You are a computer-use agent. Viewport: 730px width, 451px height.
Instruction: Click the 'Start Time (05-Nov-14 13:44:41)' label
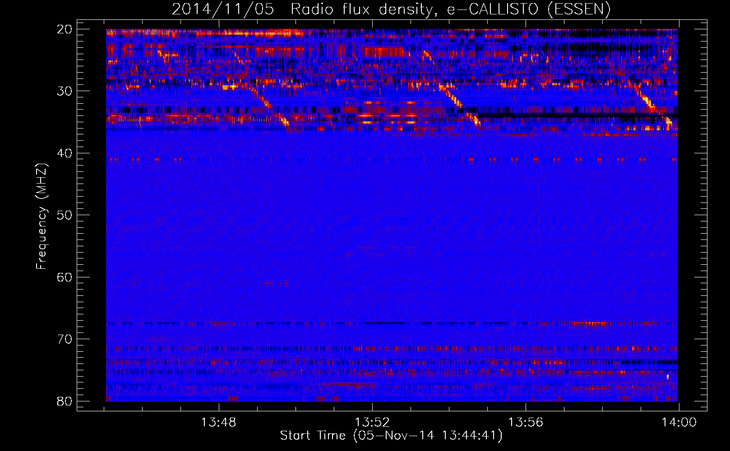(391, 436)
